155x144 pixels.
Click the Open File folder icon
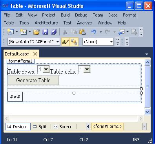coord(36,32)
